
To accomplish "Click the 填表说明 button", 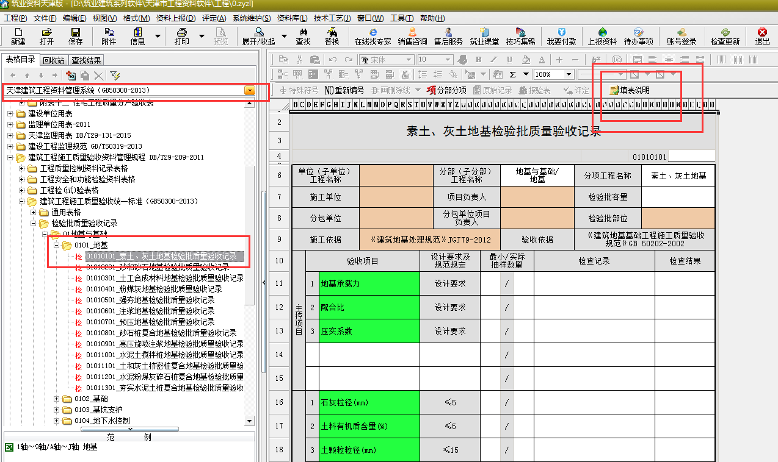I will click(x=629, y=90).
